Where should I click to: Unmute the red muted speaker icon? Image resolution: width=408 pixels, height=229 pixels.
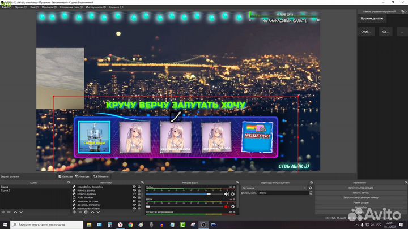pos(226,206)
